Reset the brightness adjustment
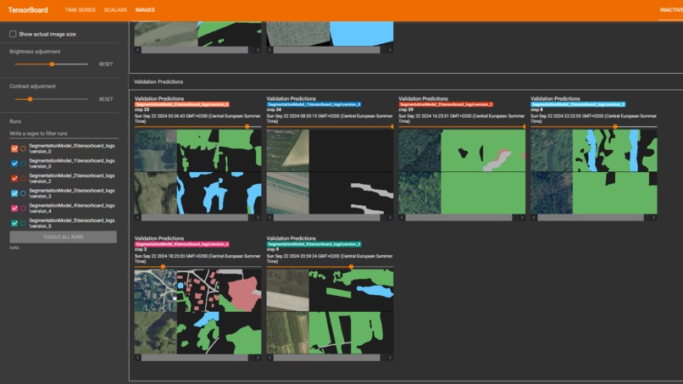Viewport: 683px width, 384px height. pyautogui.click(x=106, y=64)
